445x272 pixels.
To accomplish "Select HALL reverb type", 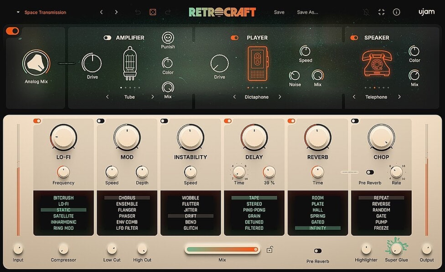I will tap(318, 210).
